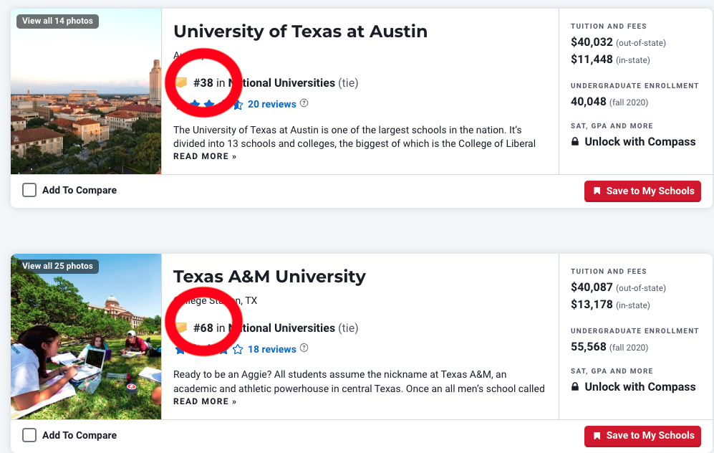
Task: Check Add To Compare for UT Austin
Action: (29, 191)
